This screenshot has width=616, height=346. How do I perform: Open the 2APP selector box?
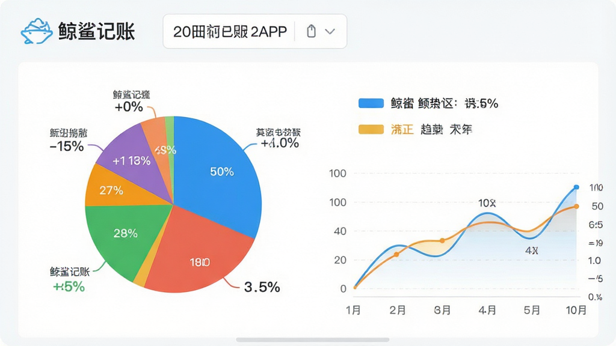(x=255, y=31)
